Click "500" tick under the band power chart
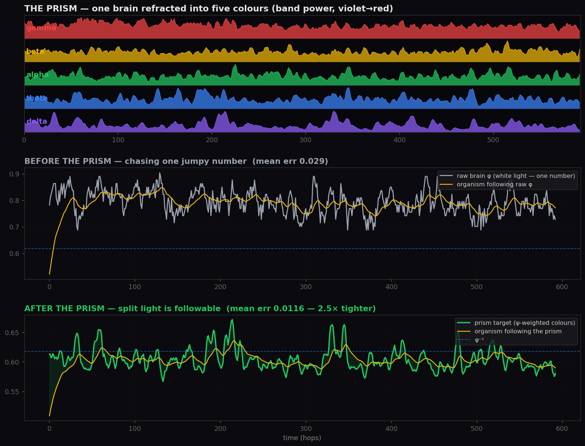Screen dimensions: 585x446 pyautogui.click(x=493, y=140)
